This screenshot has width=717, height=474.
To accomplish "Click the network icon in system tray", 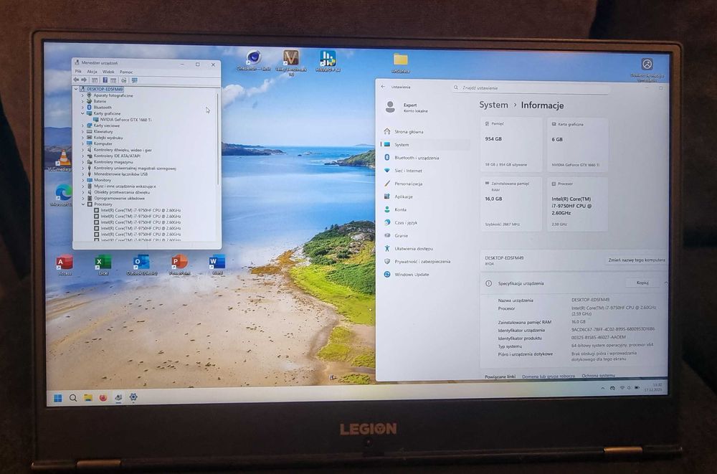I will 622,388.
